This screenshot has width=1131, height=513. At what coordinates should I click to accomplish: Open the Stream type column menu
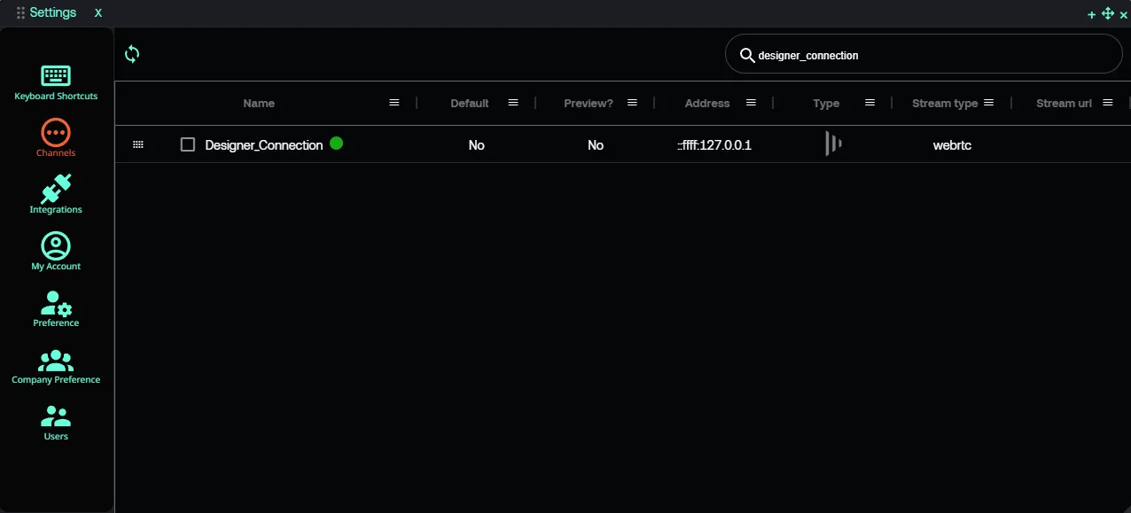[x=988, y=103]
